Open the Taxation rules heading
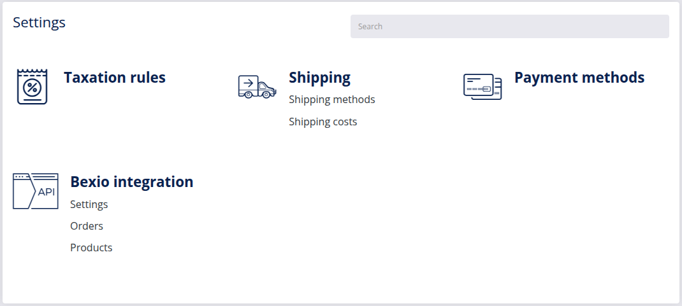The width and height of the screenshot is (682, 306). point(115,77)
